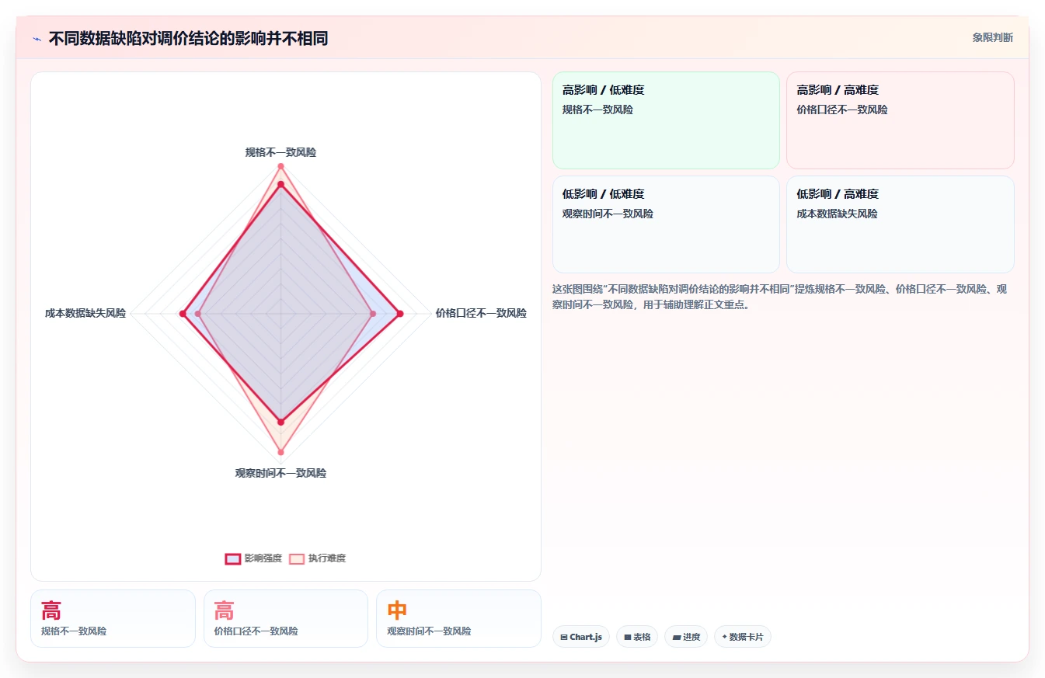Click 规格不一致风险 text in the green quadrant card

click(x=597, y=110)
